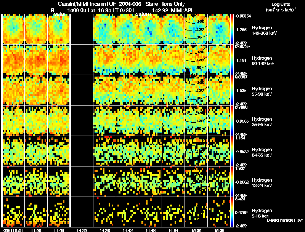
Task: Click the '0.08735' color scale value
Action: click(x=242, y=46)
